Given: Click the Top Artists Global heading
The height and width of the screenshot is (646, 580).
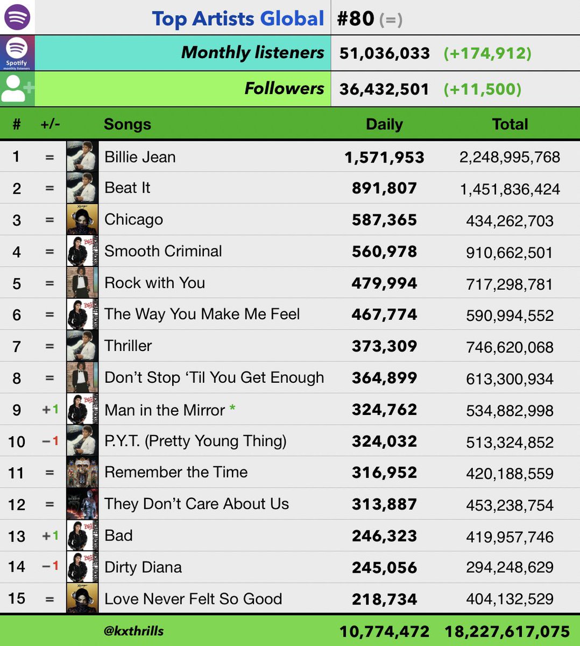Looking at the screenshot, I should coord(238,18).
